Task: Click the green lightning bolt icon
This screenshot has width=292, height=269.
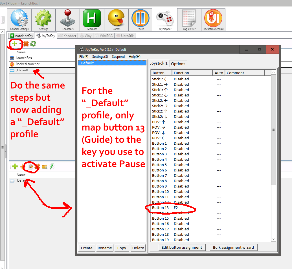Action: coord(52,166)
